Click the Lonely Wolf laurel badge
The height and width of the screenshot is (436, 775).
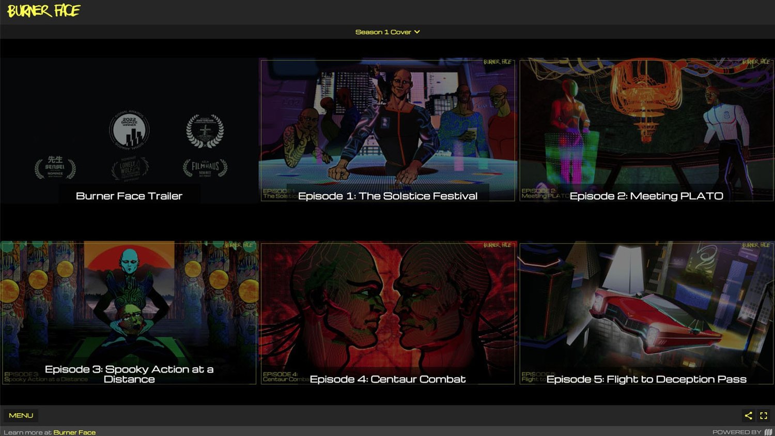130,168
